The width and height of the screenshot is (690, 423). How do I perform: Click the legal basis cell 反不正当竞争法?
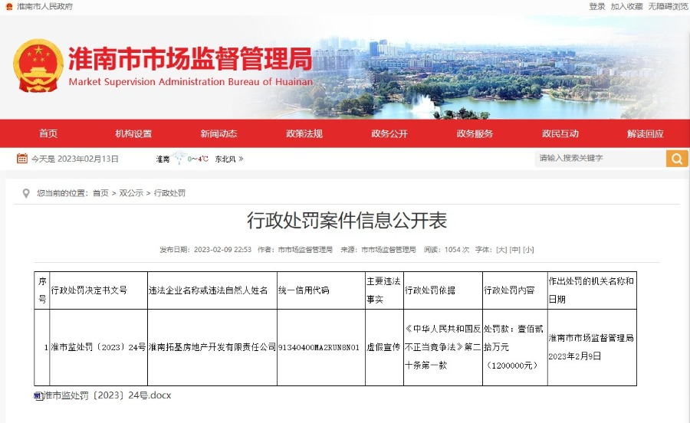coord(442,347)
